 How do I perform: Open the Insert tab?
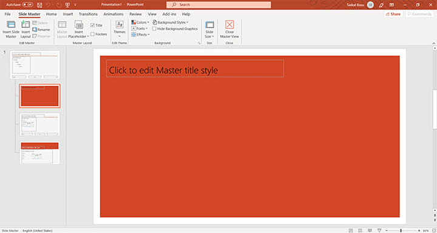(68, 14)
